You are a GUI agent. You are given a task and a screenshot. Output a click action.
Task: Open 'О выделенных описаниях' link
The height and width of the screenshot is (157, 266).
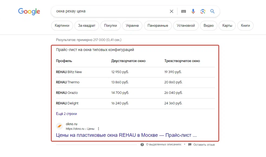pos(164,145)
